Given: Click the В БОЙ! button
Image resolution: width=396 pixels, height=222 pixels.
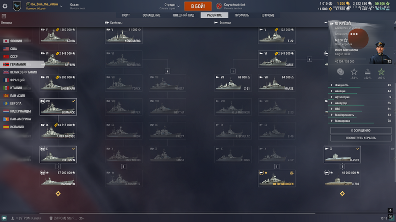Looking at the screenshot, I should pyautogui.click(x=198, y=6).
